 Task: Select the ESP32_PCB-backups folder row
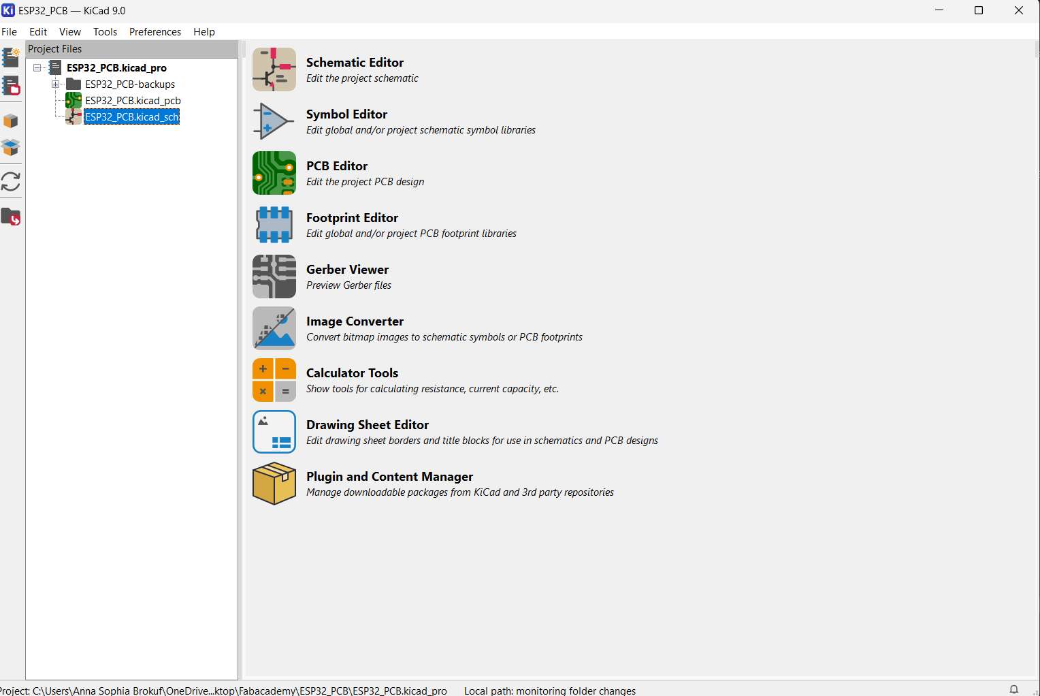130,84
